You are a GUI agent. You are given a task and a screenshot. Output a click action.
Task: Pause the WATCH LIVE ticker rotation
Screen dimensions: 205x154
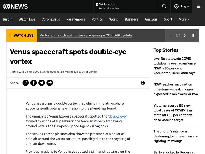[193, 35]
